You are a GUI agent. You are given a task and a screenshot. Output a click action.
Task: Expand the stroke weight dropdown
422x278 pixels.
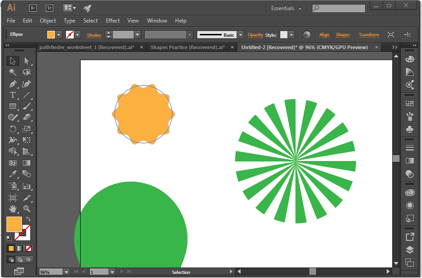pyautogui.click(x=137, y=35)
